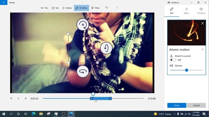Open the Text tool
Viewport: 209px width, 117px height.
(x=55, y=8)
